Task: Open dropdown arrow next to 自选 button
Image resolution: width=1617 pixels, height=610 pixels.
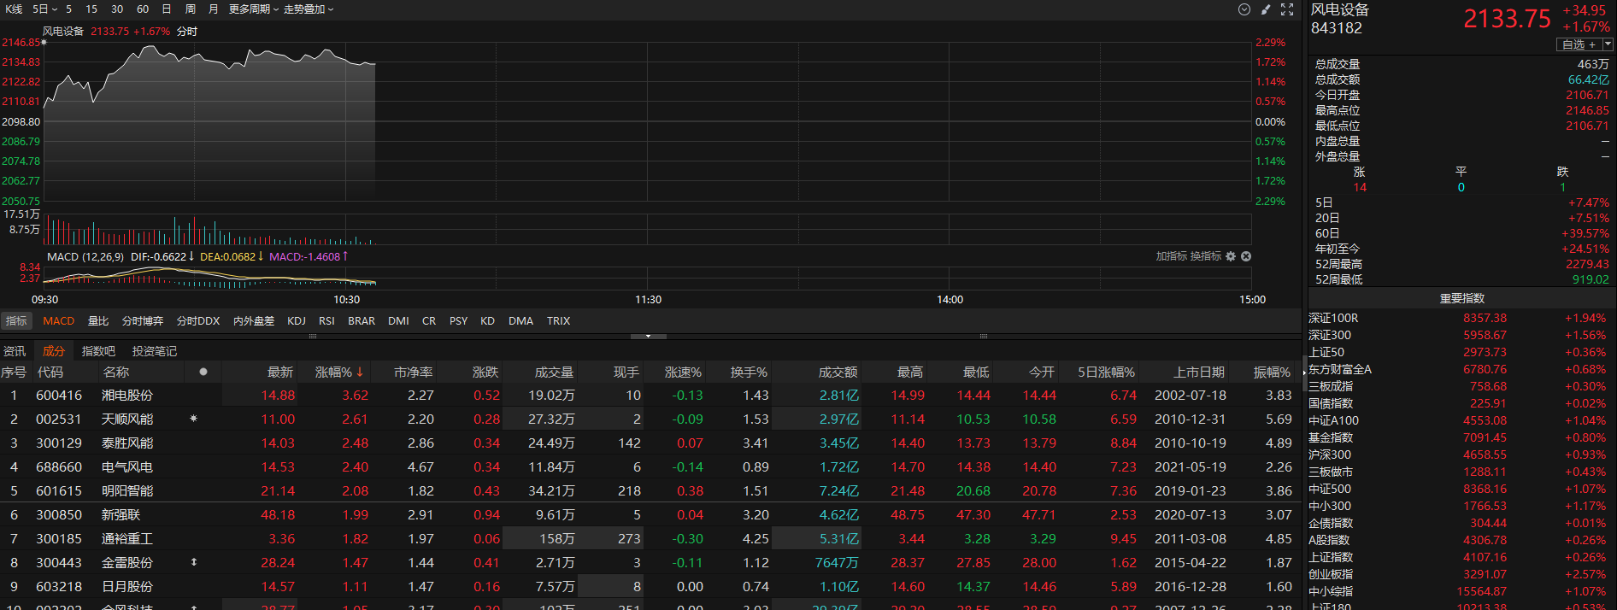Action: click(1608, 44)
